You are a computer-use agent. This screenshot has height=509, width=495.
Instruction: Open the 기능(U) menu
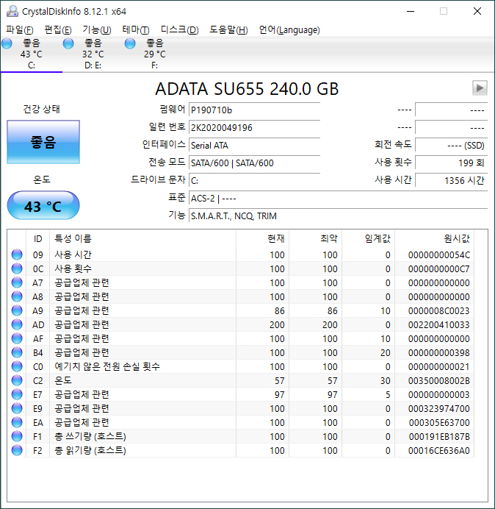click(x=97, y=30)
